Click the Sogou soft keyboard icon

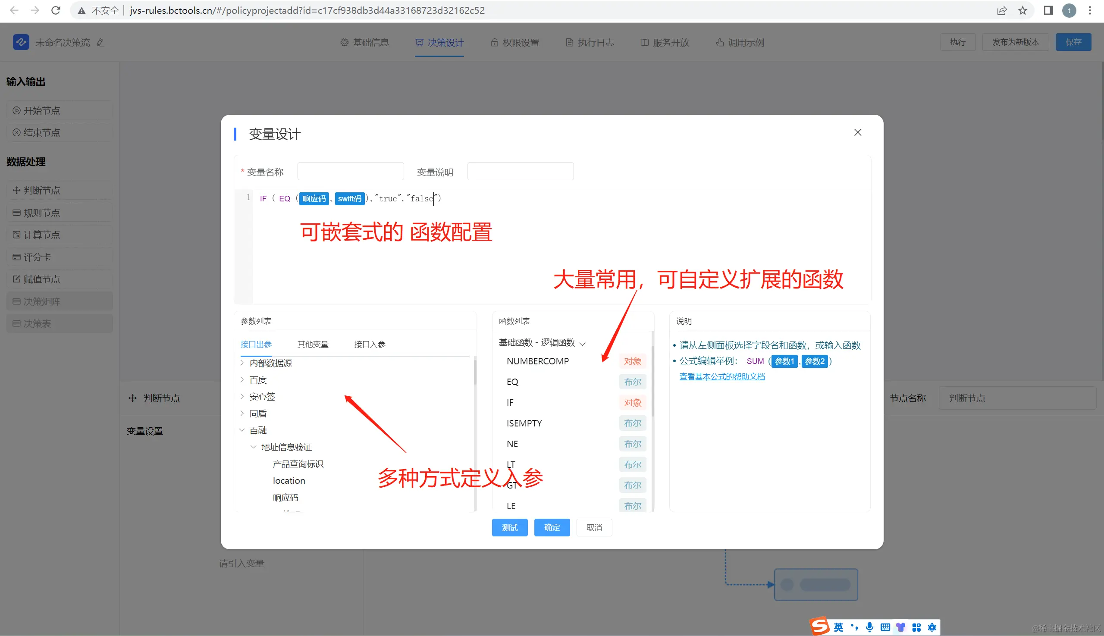885,627
